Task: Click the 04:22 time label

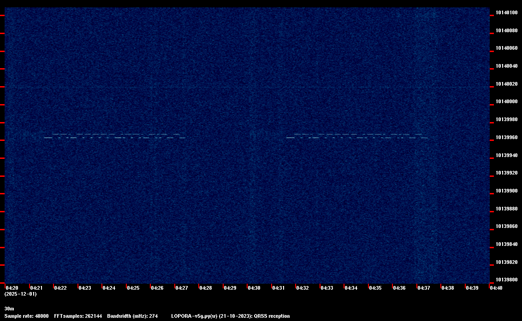Action: (60, 288)
